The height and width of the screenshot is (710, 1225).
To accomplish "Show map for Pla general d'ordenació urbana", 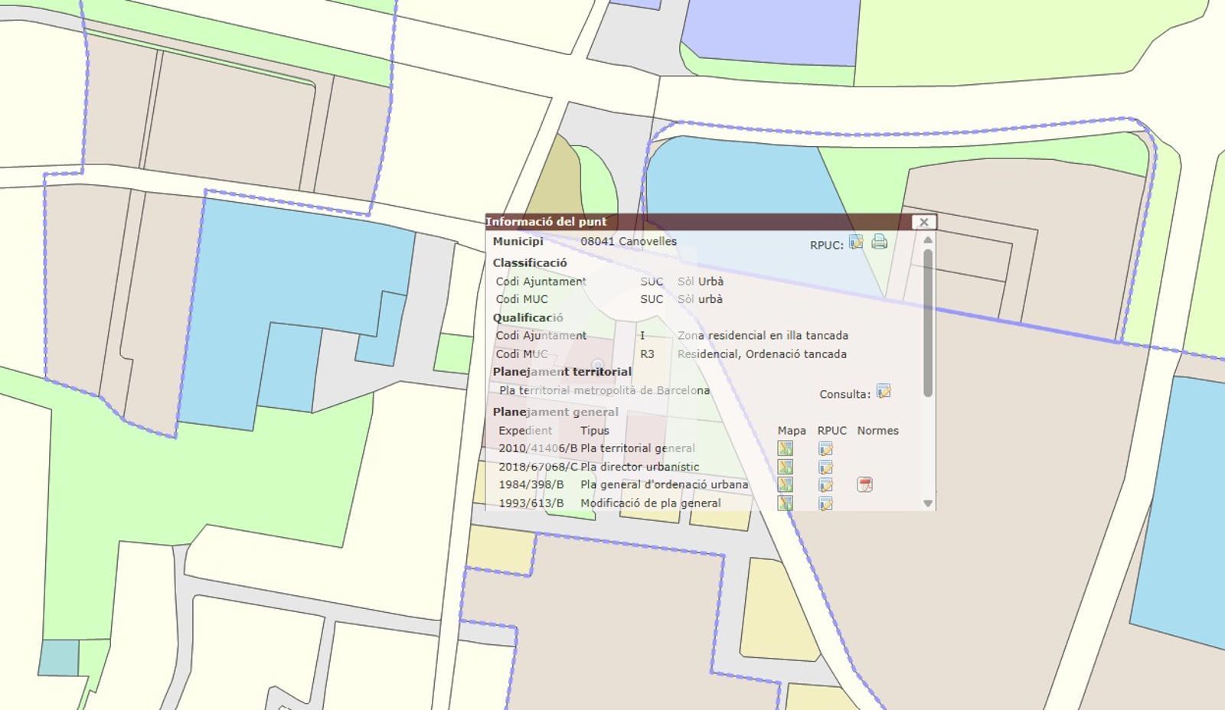I will [x=785, y=484].
